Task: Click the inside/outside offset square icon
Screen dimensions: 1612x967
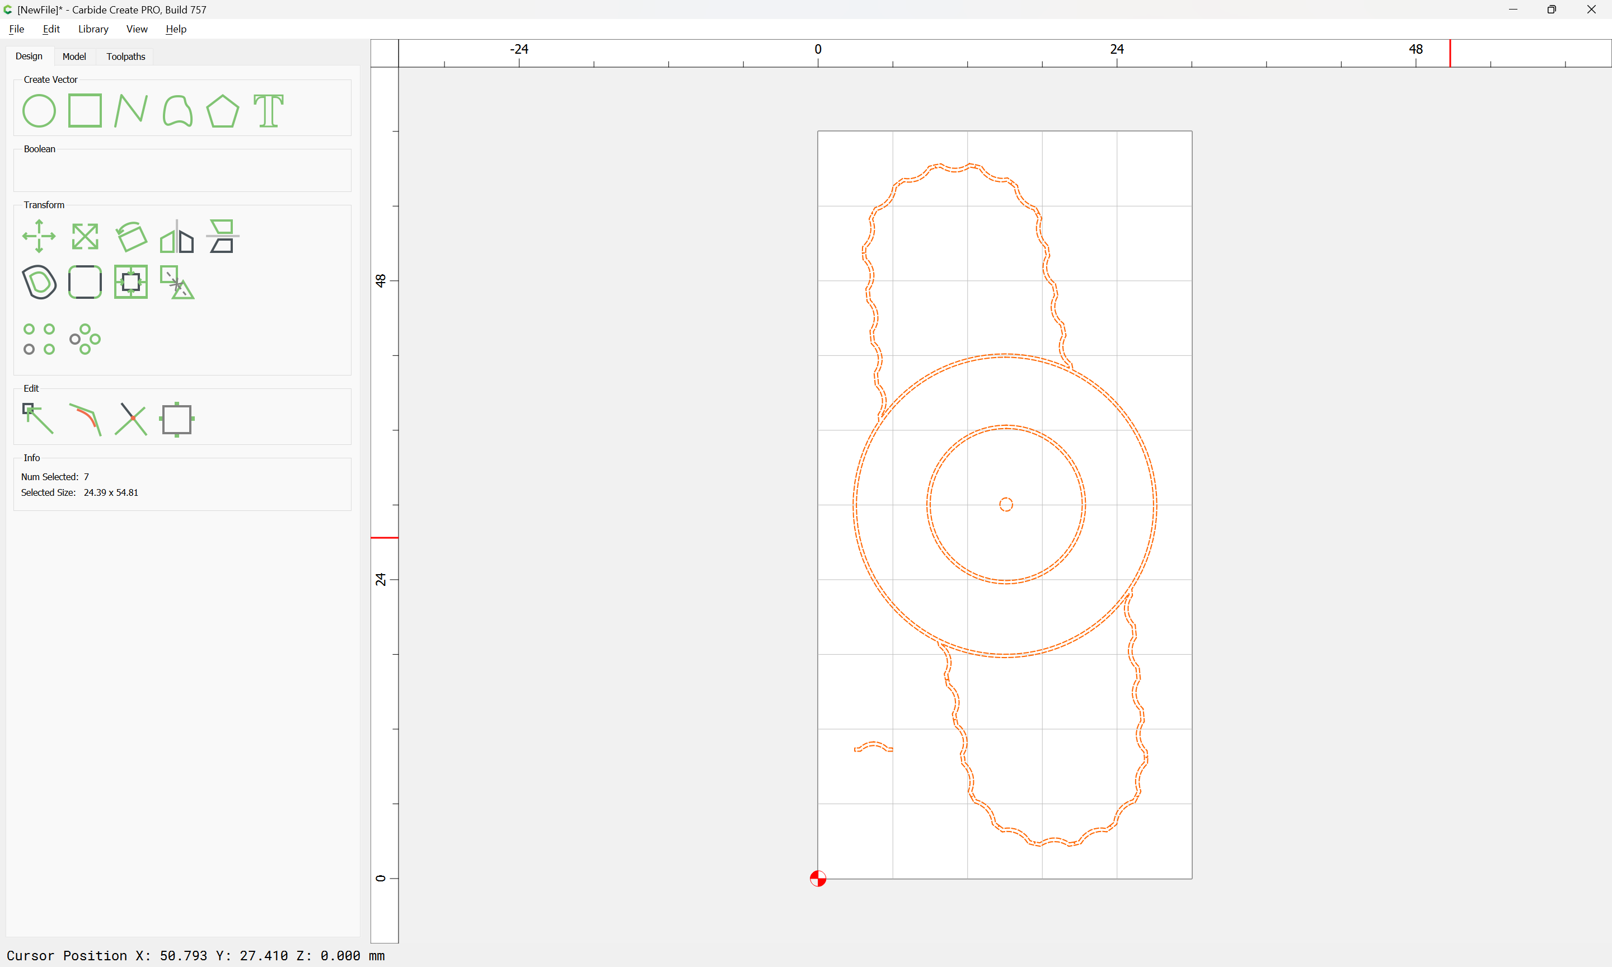Action: 131,282
